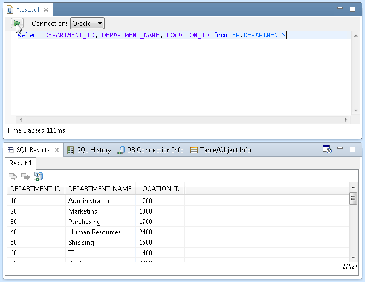
Task: Sort by DEPARTMENT_ID column header
Action: click(36, 189)
